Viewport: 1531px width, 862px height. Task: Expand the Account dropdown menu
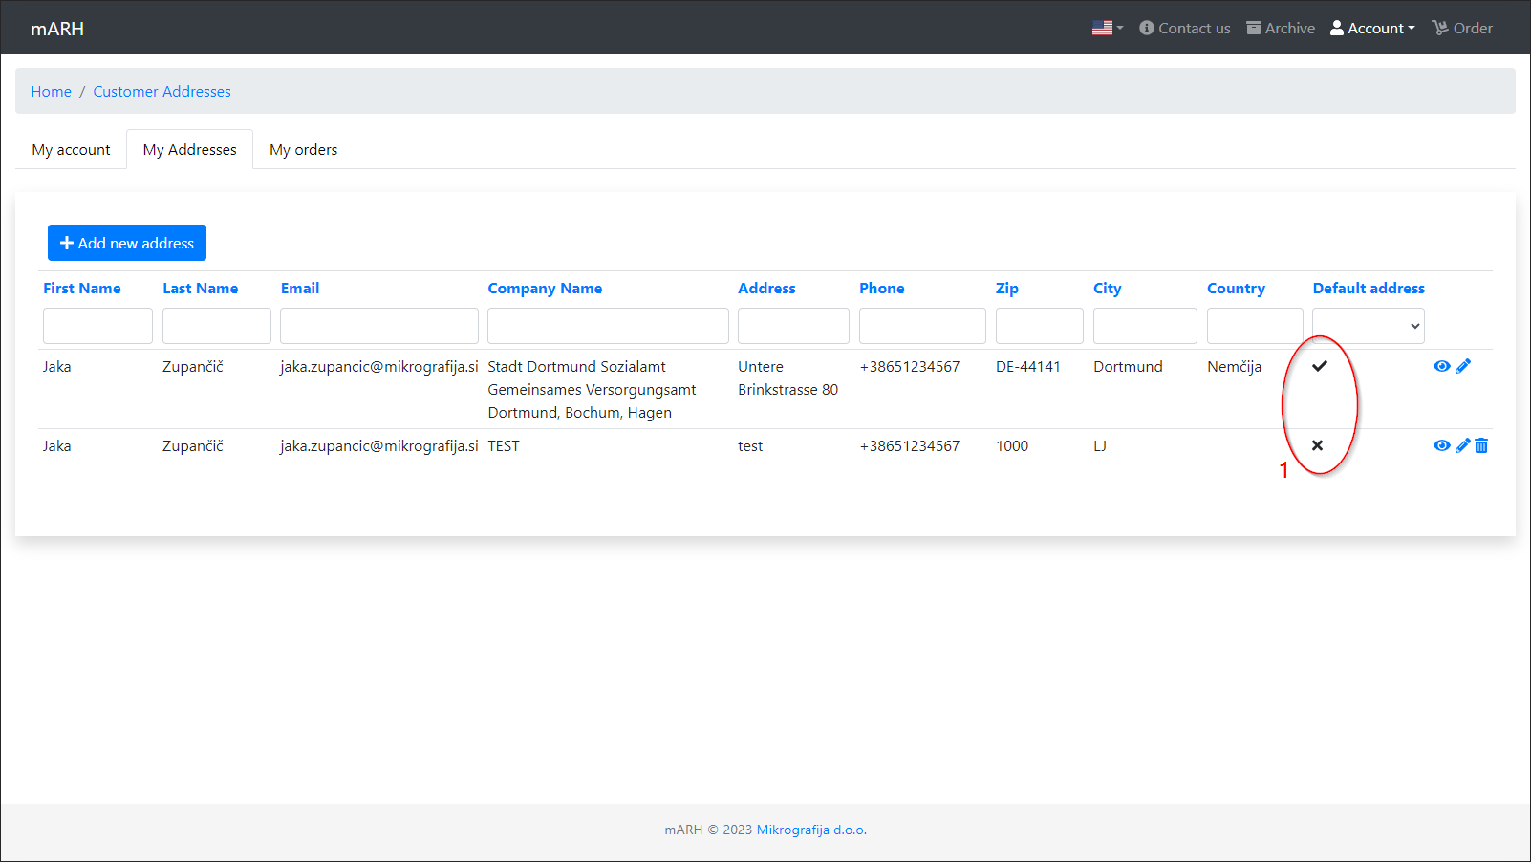(x=1372, y=29)
